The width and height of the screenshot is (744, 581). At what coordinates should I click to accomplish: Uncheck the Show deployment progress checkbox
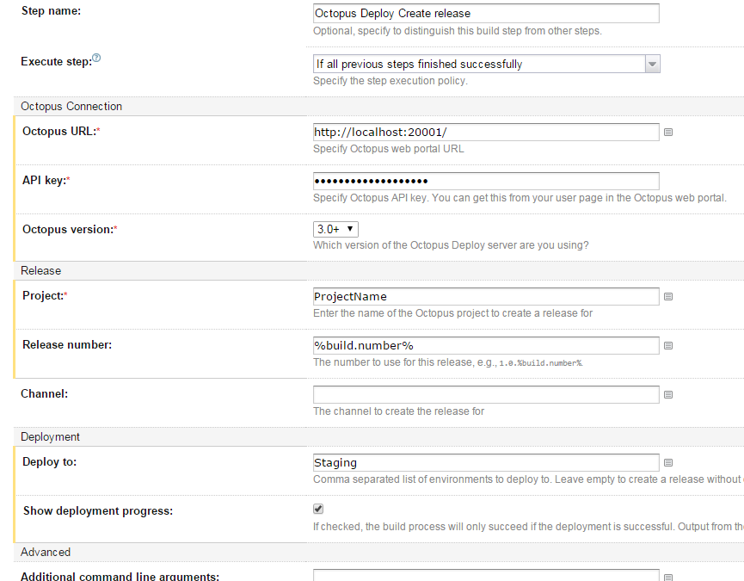pyautogui.click(x=318, y=509)
